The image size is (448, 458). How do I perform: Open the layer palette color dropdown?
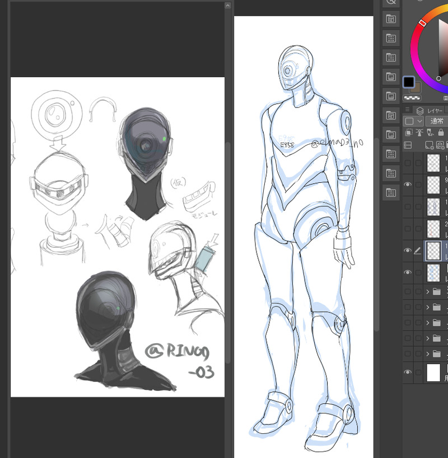[413, 121]
